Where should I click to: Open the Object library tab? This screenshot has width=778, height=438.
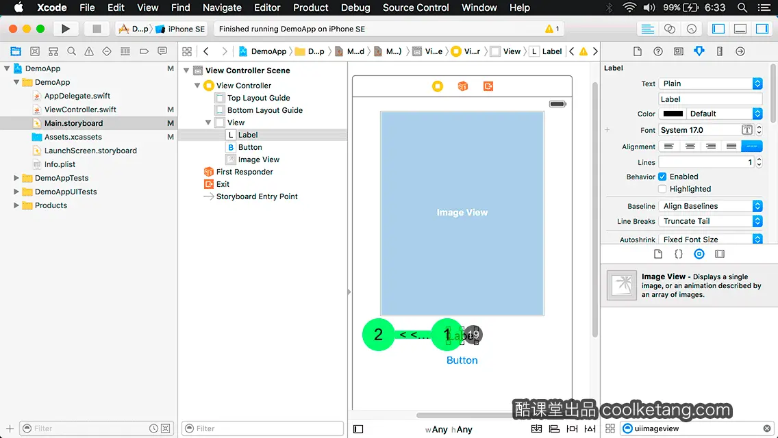click(699, 254)
